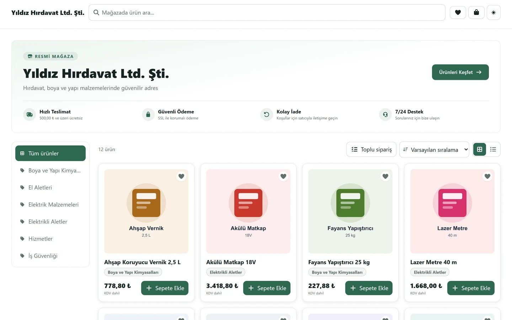Click the Elektrikli Aletler tag under Lazer Metre
512x320 pixels.
click(x=430, y=272)
